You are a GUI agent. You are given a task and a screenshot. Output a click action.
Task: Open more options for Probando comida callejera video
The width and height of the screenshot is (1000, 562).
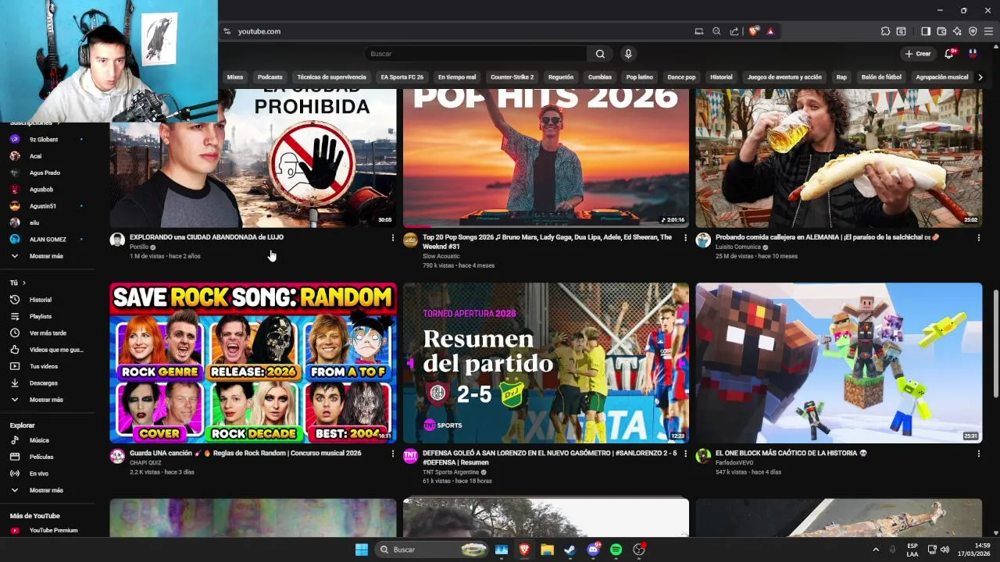pyautogui.click(x=979, y=238)
